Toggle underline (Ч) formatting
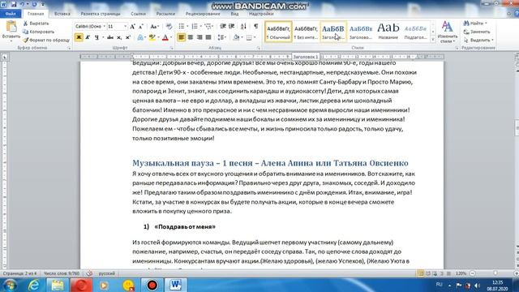The width and height of the screenshot is (519, 292). click(97, 37)
